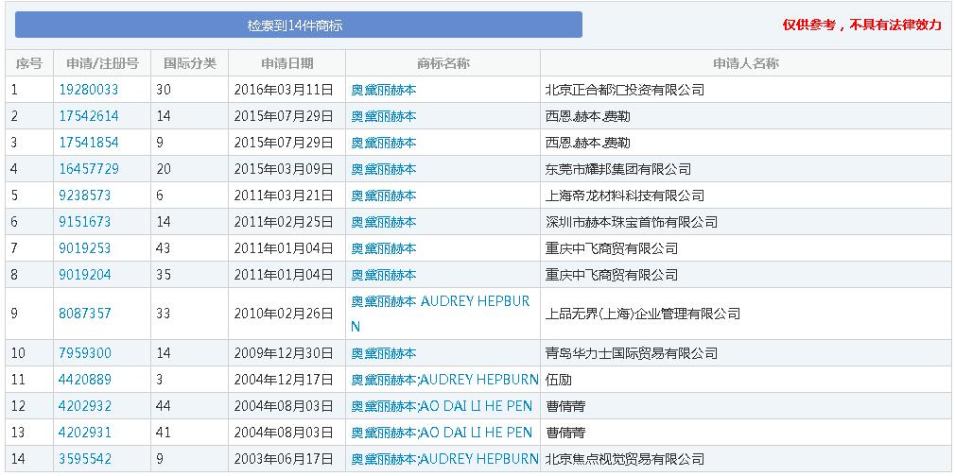Click the 国际分类 column header
This screenshot has width=955, height=476.
click(190, 63)
